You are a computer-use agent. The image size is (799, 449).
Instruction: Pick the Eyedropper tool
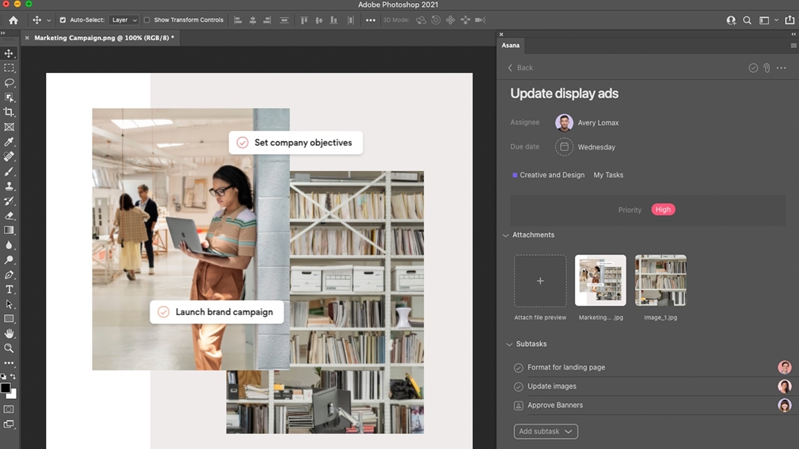pos(9,142)
